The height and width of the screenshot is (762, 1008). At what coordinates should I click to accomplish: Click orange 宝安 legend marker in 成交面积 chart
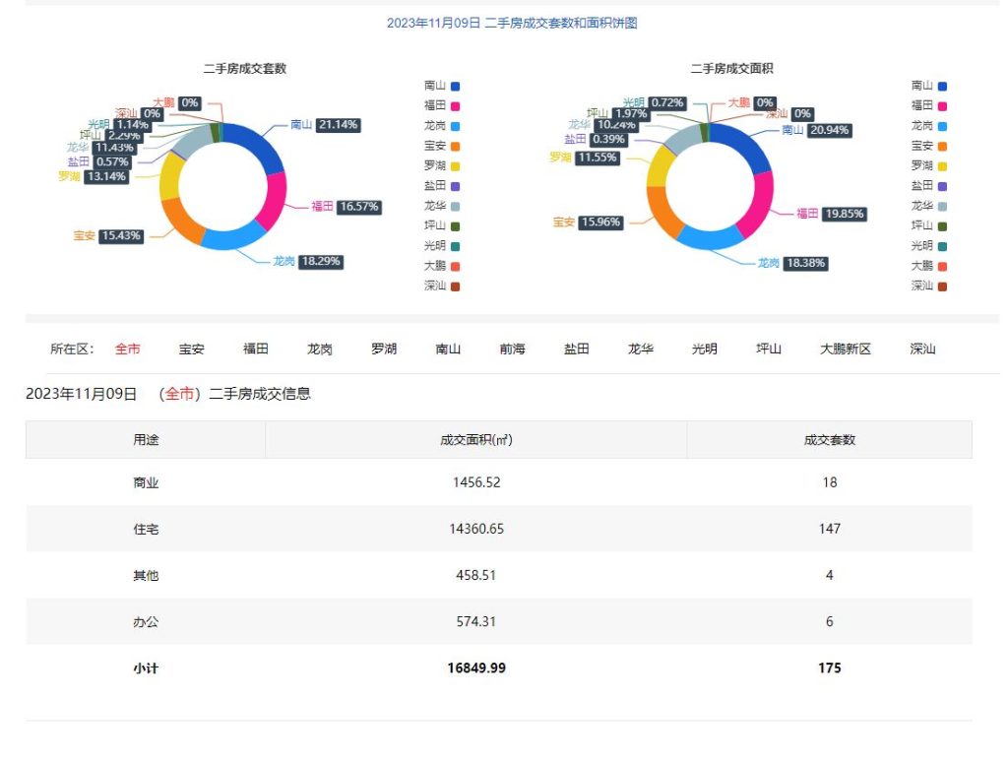click(942, 146)
